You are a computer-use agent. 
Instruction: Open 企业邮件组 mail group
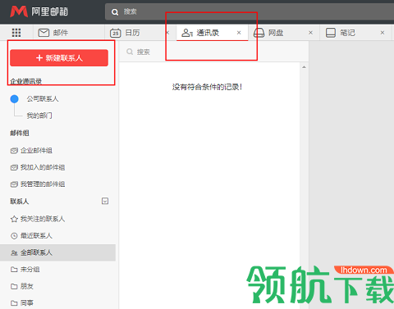click(x=36, y=151)
